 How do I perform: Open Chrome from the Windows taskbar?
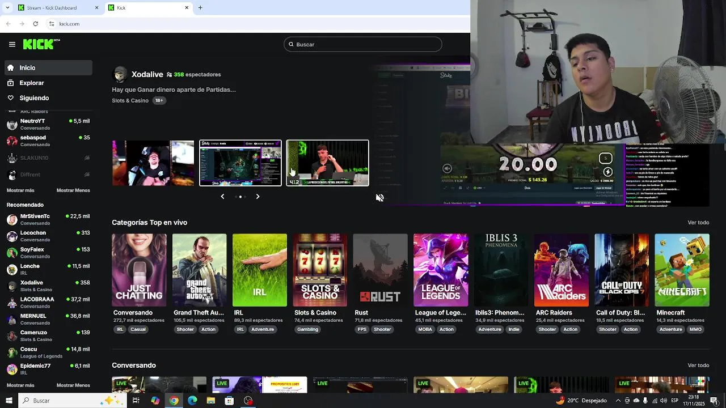click(174, 401)
